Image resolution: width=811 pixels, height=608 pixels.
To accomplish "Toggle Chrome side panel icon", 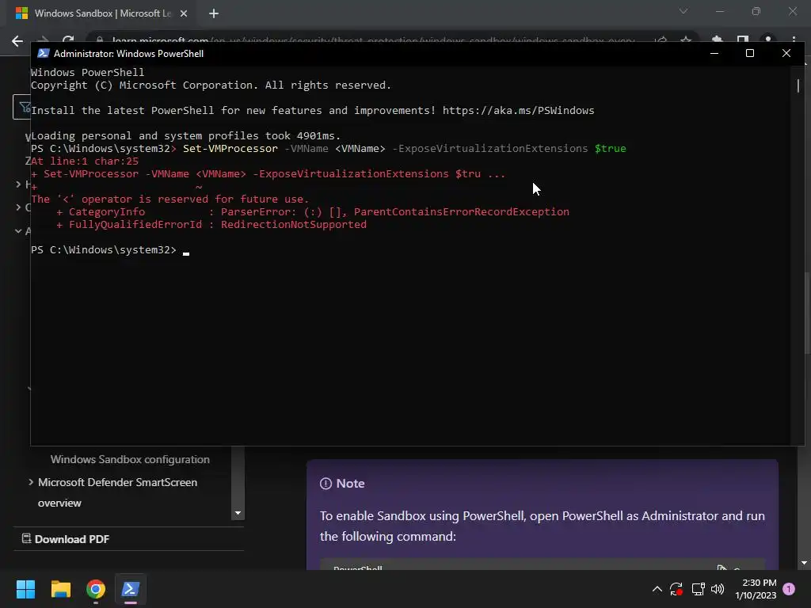I will click(743, 40).
